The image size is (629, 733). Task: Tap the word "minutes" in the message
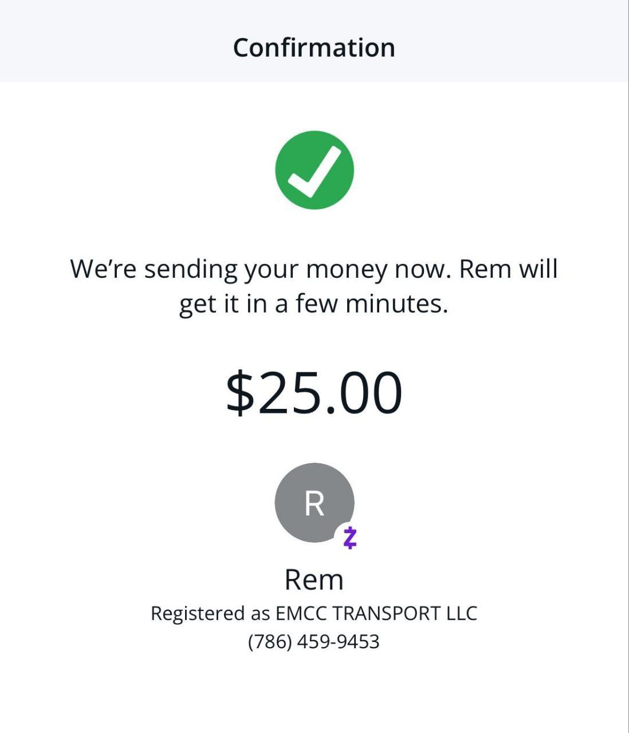396,304
